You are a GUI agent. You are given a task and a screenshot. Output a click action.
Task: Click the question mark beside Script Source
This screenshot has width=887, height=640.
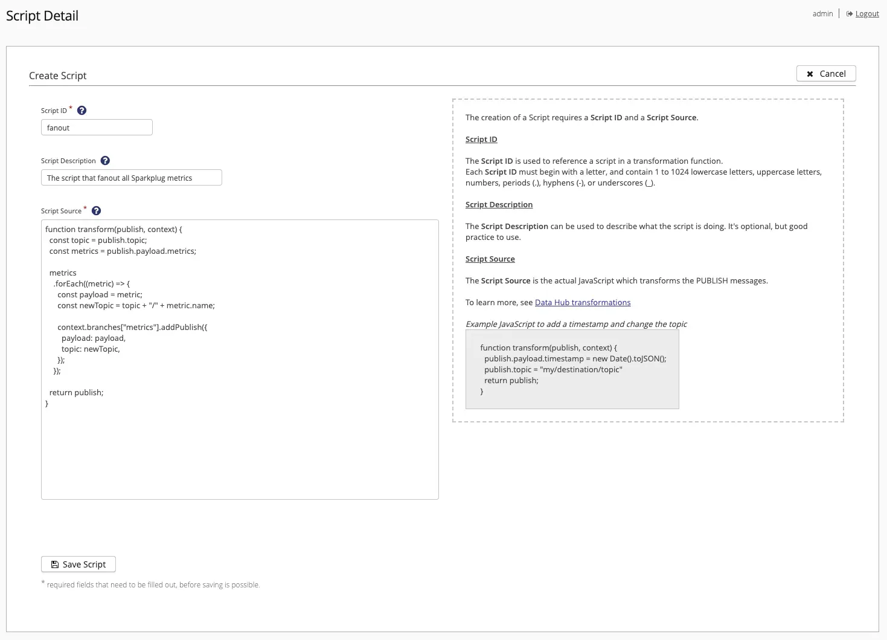96,211
